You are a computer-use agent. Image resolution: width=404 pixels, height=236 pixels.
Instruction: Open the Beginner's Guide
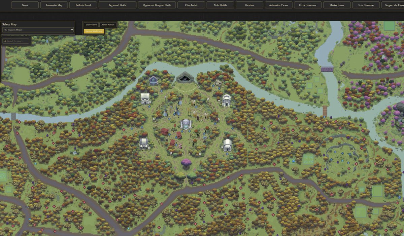pyautogui.click(x=117, y=5)
